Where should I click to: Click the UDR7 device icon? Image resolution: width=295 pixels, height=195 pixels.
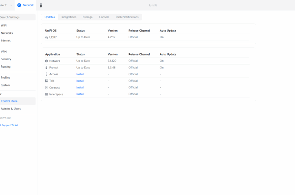pos(47,37)
